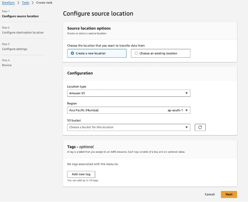Click 'You can add up to 50 tags.' note
Image resolution: width=248 pixels, height=202 pixels.
(x=83, y=180)
